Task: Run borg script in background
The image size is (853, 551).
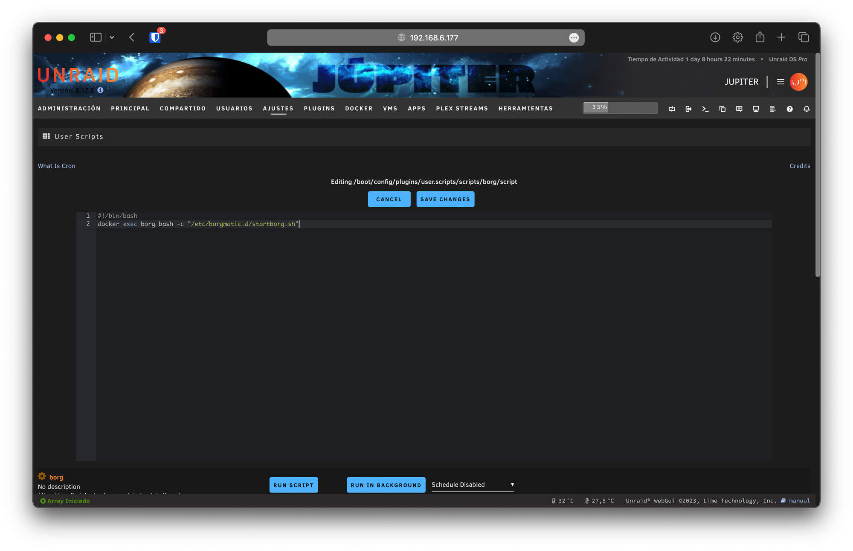Action: coord(386,485)
